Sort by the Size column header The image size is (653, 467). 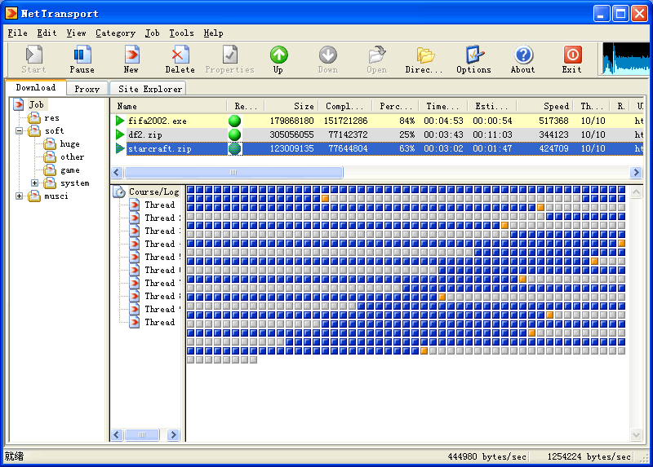tap(291, 106)
